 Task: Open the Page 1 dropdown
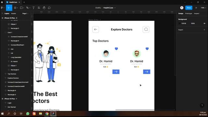click(25, 14)
